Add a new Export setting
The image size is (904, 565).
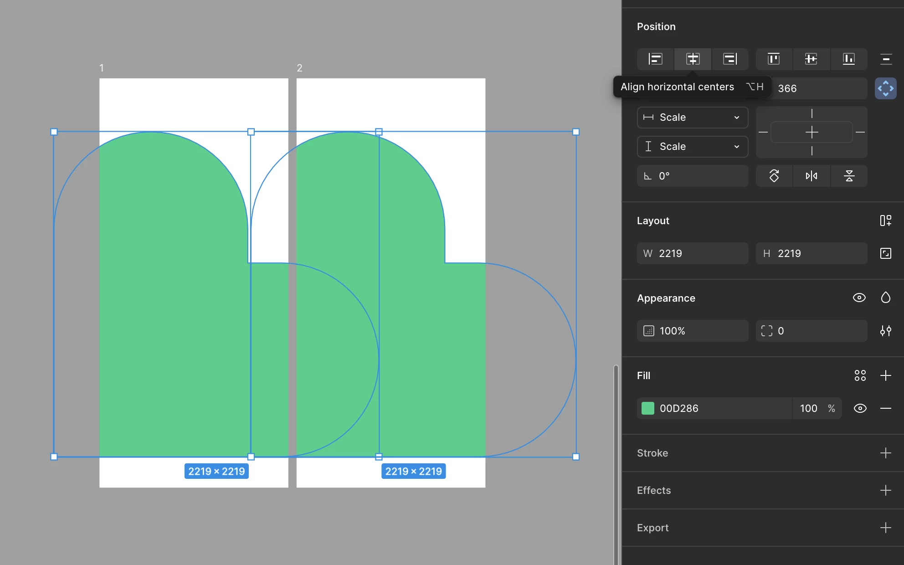click(885, 528)
